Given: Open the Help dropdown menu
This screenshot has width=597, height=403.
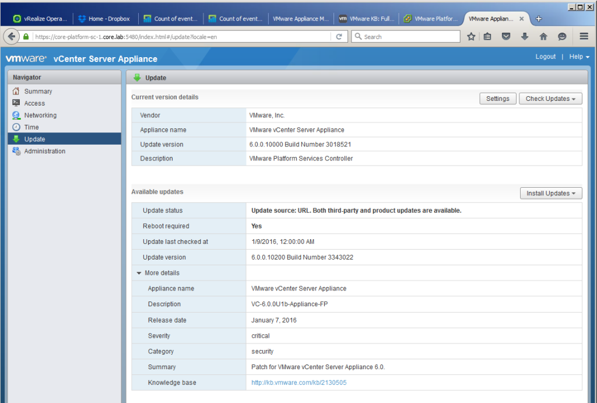Looking at the screenshot, I should [x=579, y=57].
